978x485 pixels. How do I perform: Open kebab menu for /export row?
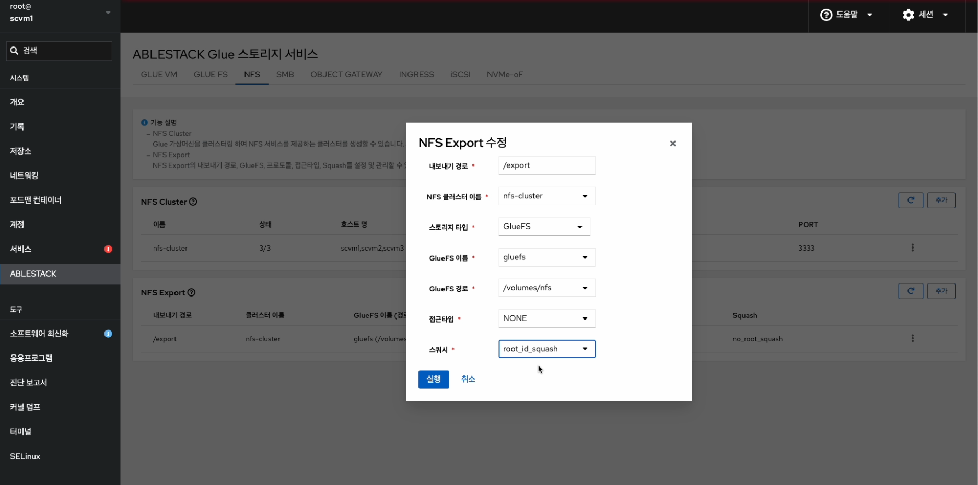point(912,338)
